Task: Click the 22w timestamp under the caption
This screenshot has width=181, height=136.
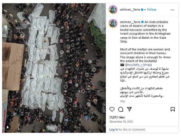Action: [x=122, y=101]
